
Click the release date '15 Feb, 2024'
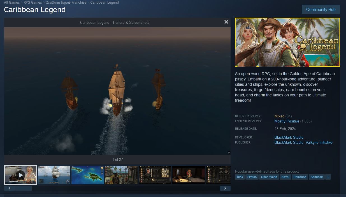click(x=285, y=129)
